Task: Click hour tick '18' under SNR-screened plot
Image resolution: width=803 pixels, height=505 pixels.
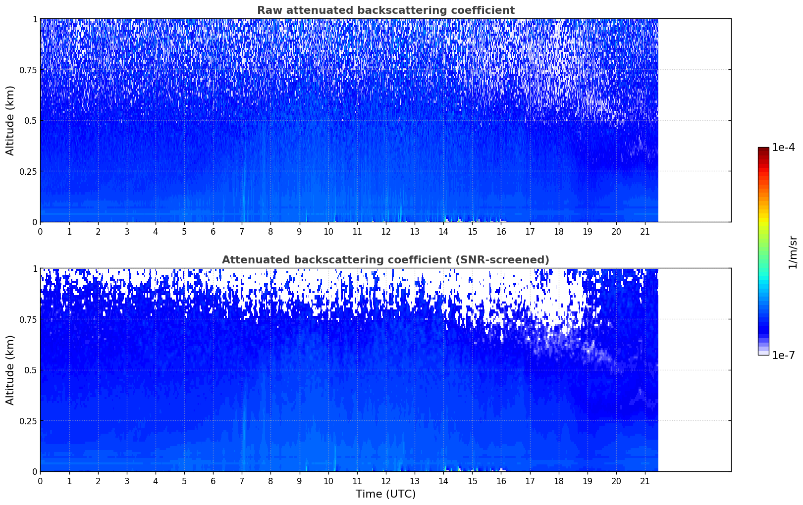Action: click(x=559, y=481)
